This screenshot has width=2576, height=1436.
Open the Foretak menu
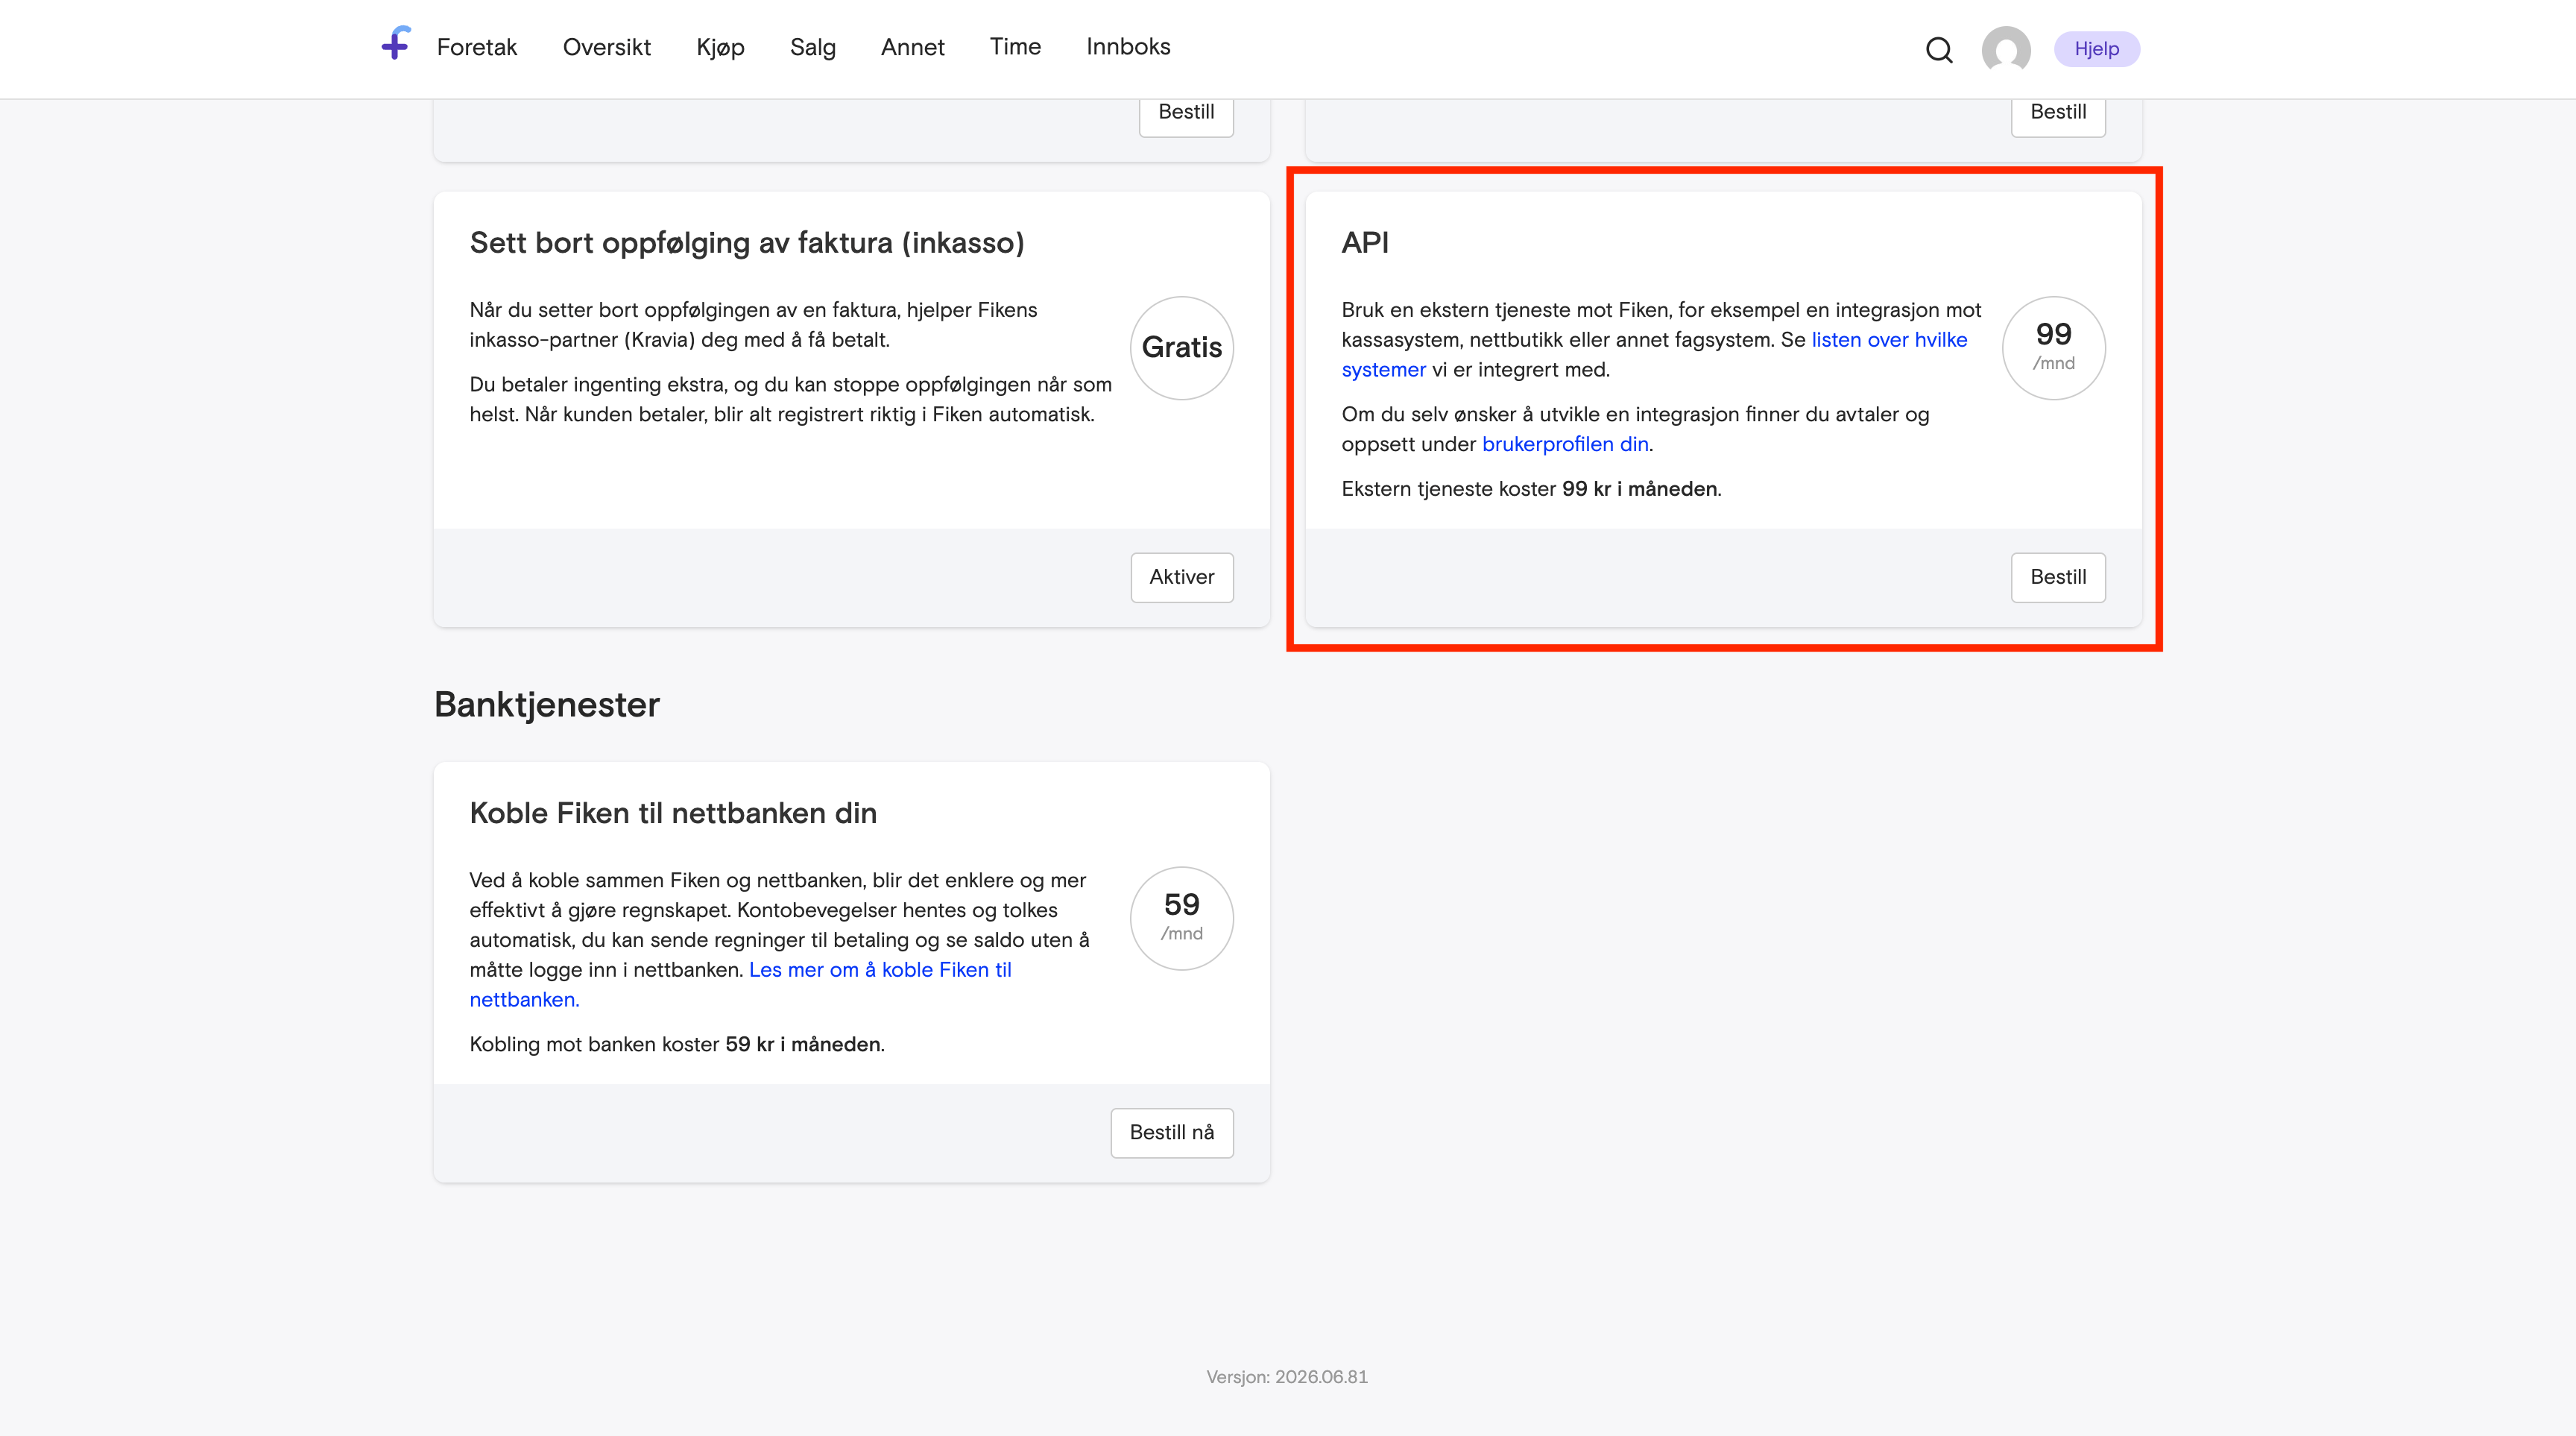[x=477, y=47]
